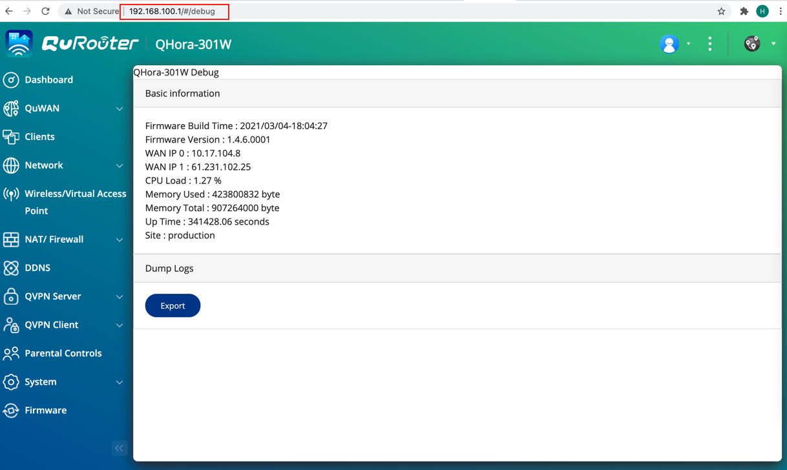Select the Network menu label
Image resolution: width=787 pixels, height=470 pixels.
click(44, 165)
